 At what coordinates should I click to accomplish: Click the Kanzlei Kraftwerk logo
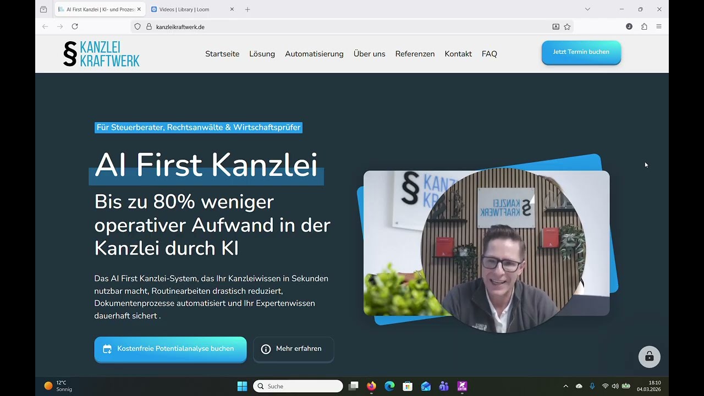point(101,54)
